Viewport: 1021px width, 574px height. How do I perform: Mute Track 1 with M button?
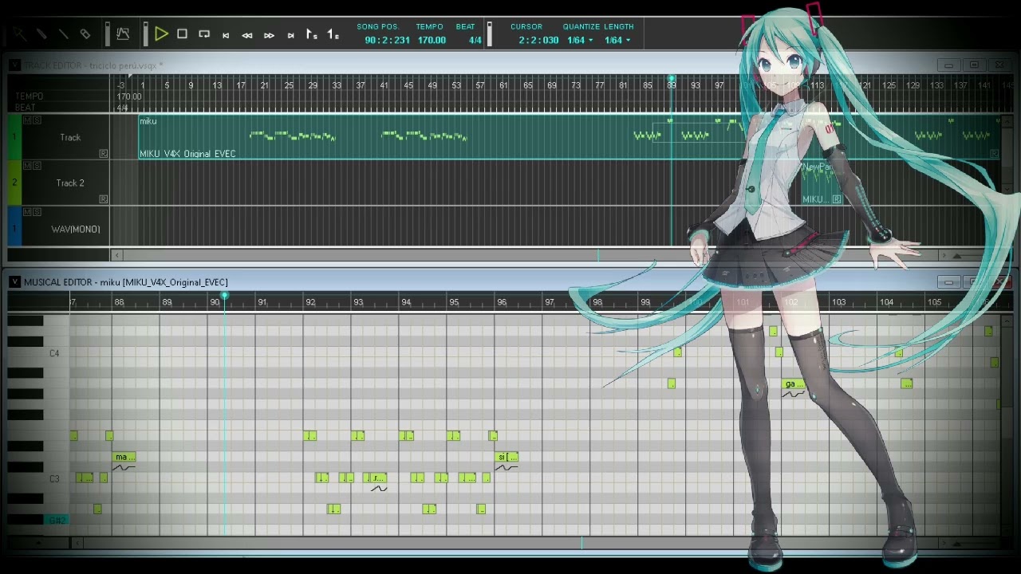(27, 120)
